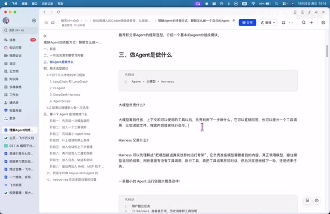Jump to outline 4.2 如果让我替新人做一次选择
Screen dimensions: 330x214
point(67,108)
